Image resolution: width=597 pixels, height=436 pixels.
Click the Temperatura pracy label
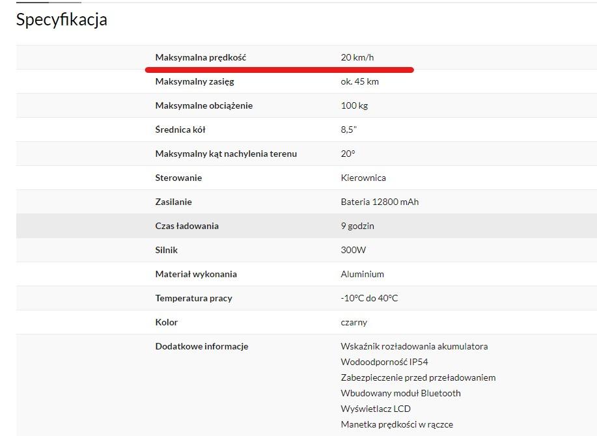tap(193, 298)
